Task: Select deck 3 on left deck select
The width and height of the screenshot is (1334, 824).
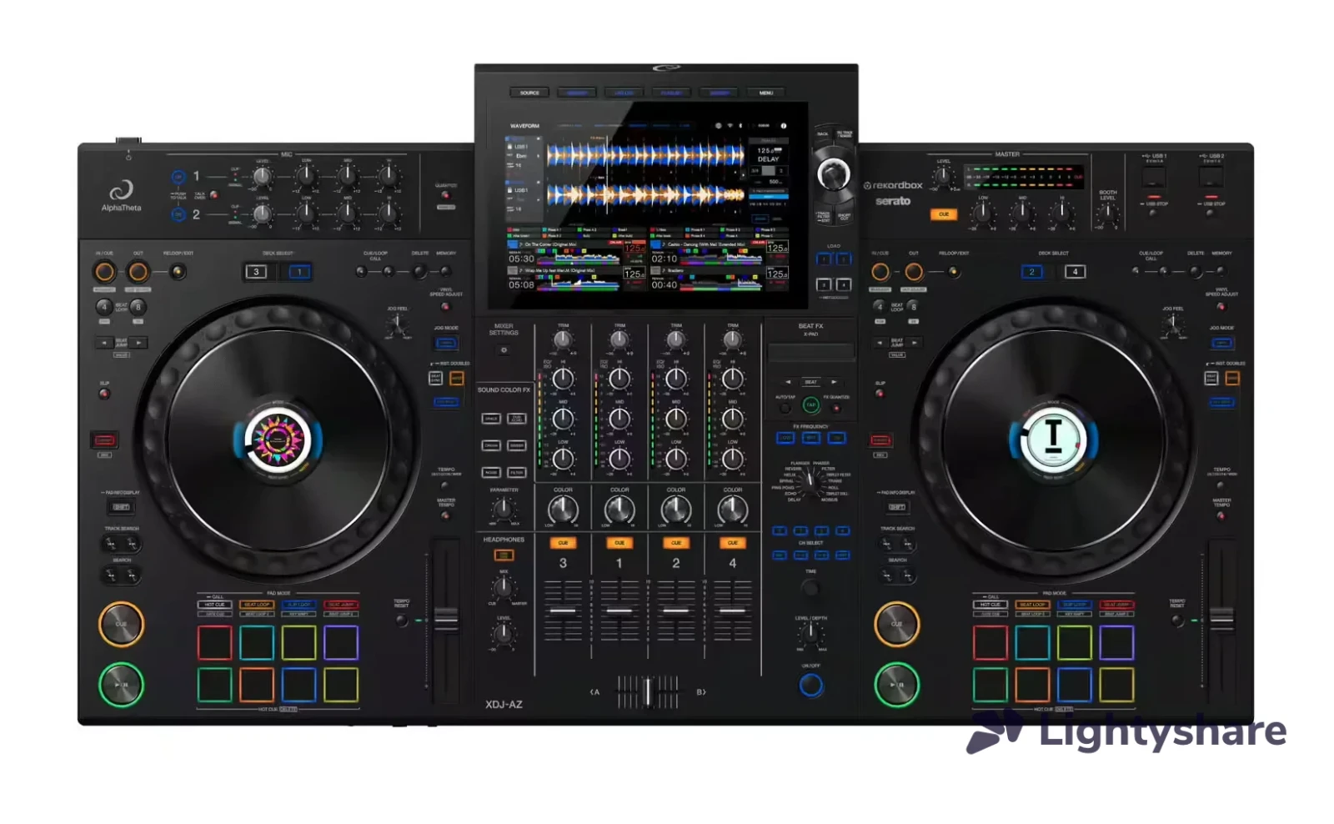Action: [256, 272]
